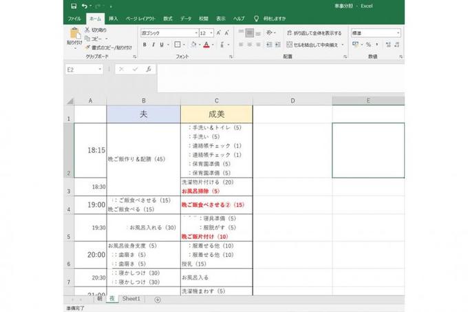The image size is (468, 312).
Task: Open the undo history dropdown arrow
Action: pyautogui.click(x=91, y=6)
